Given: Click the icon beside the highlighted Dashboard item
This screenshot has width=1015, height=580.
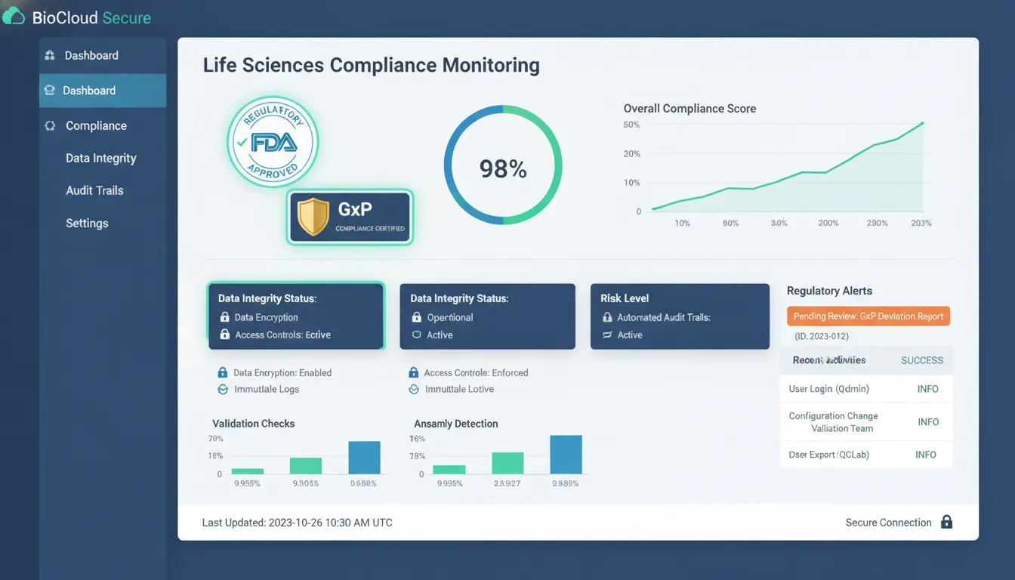Looking at the screenshot, I should click(50, 91).
